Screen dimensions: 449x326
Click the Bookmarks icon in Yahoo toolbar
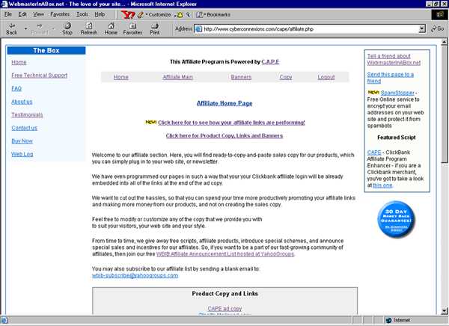pos(200,15)
